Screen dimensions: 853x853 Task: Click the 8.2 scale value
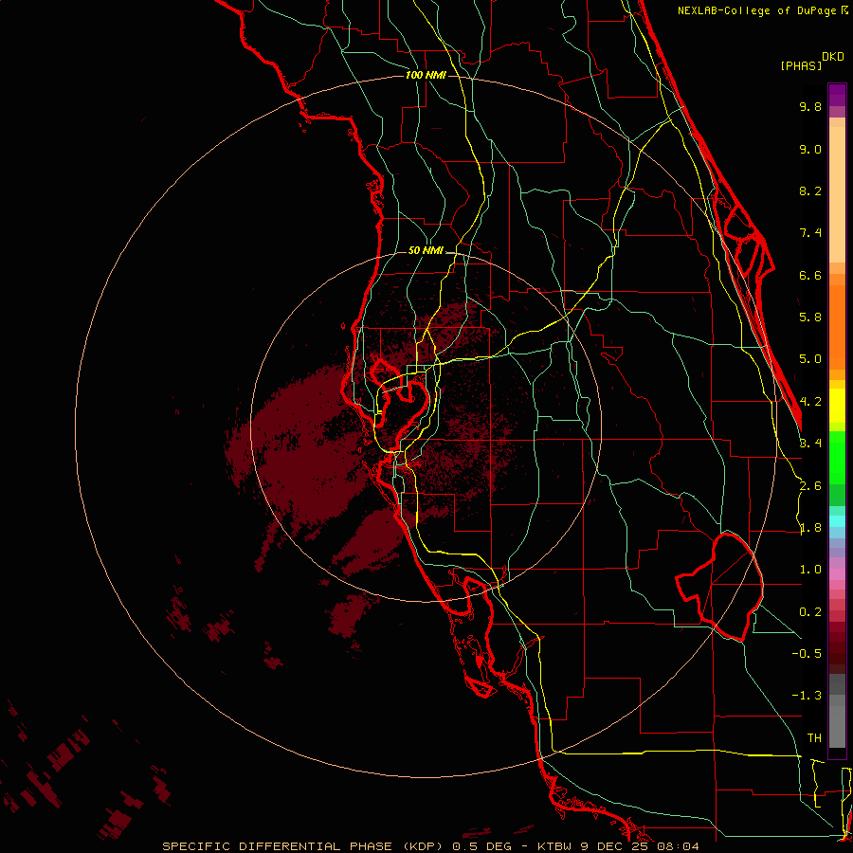[810, 191]
